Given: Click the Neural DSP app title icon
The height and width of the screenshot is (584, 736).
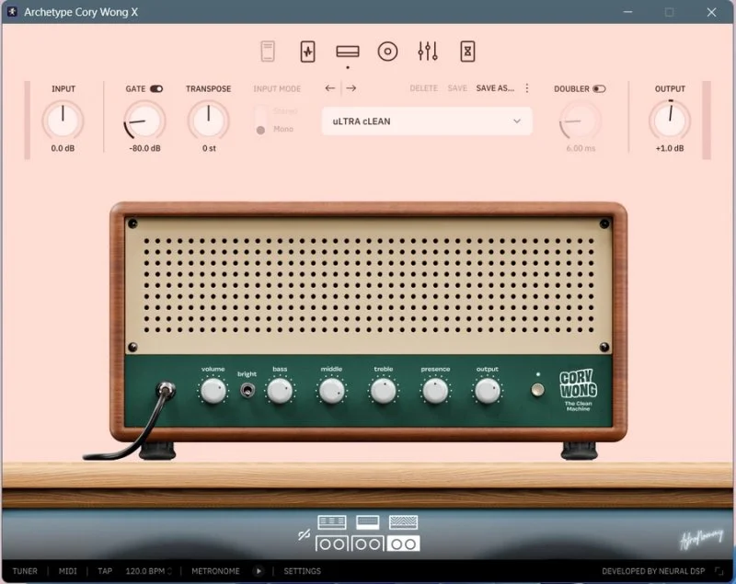Looking at the screenshot, I should (12, 12).
